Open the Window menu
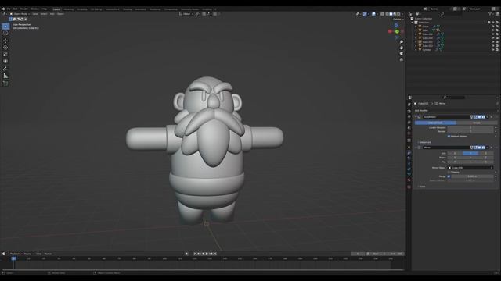 tap(34, 9)
